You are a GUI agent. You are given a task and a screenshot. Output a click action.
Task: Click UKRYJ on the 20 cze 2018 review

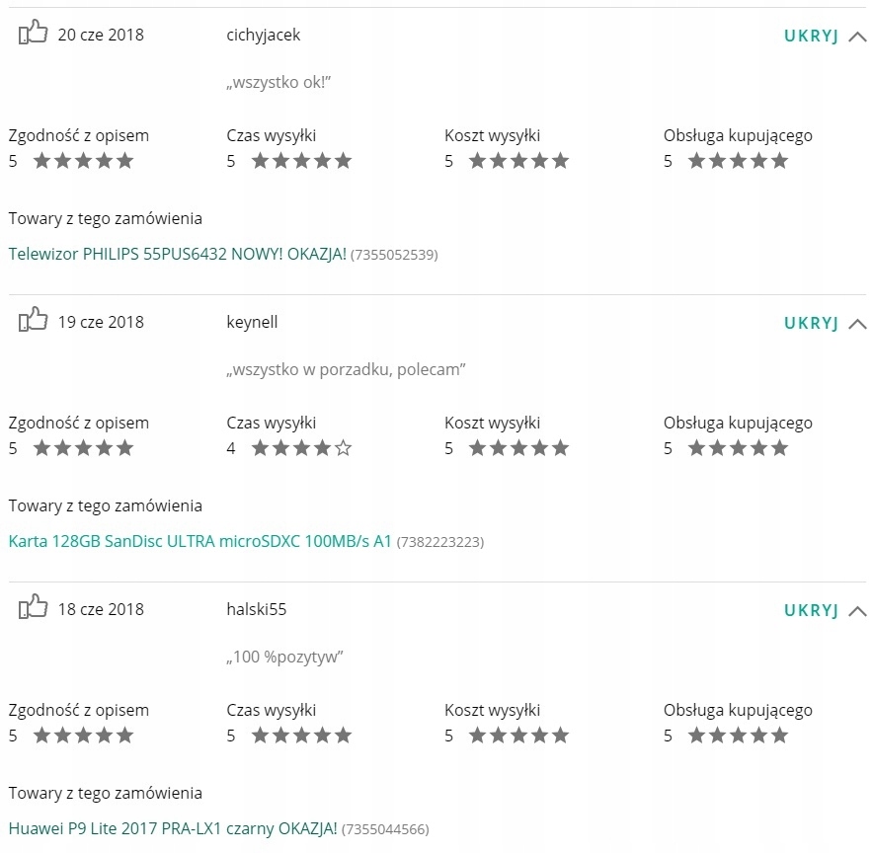(811, 36)
